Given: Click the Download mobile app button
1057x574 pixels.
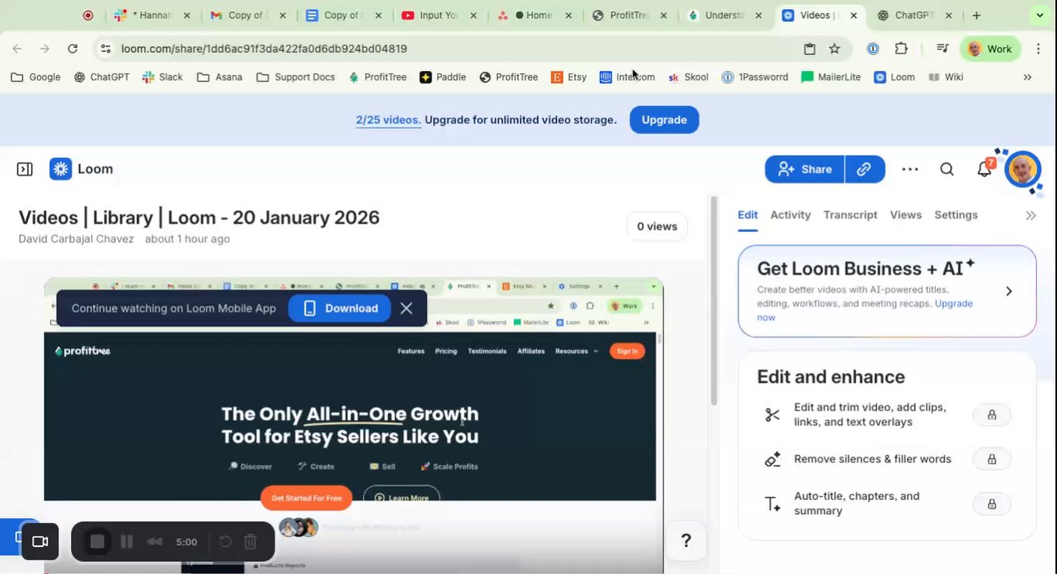Looking at the screenshot, I should point(339,309).
